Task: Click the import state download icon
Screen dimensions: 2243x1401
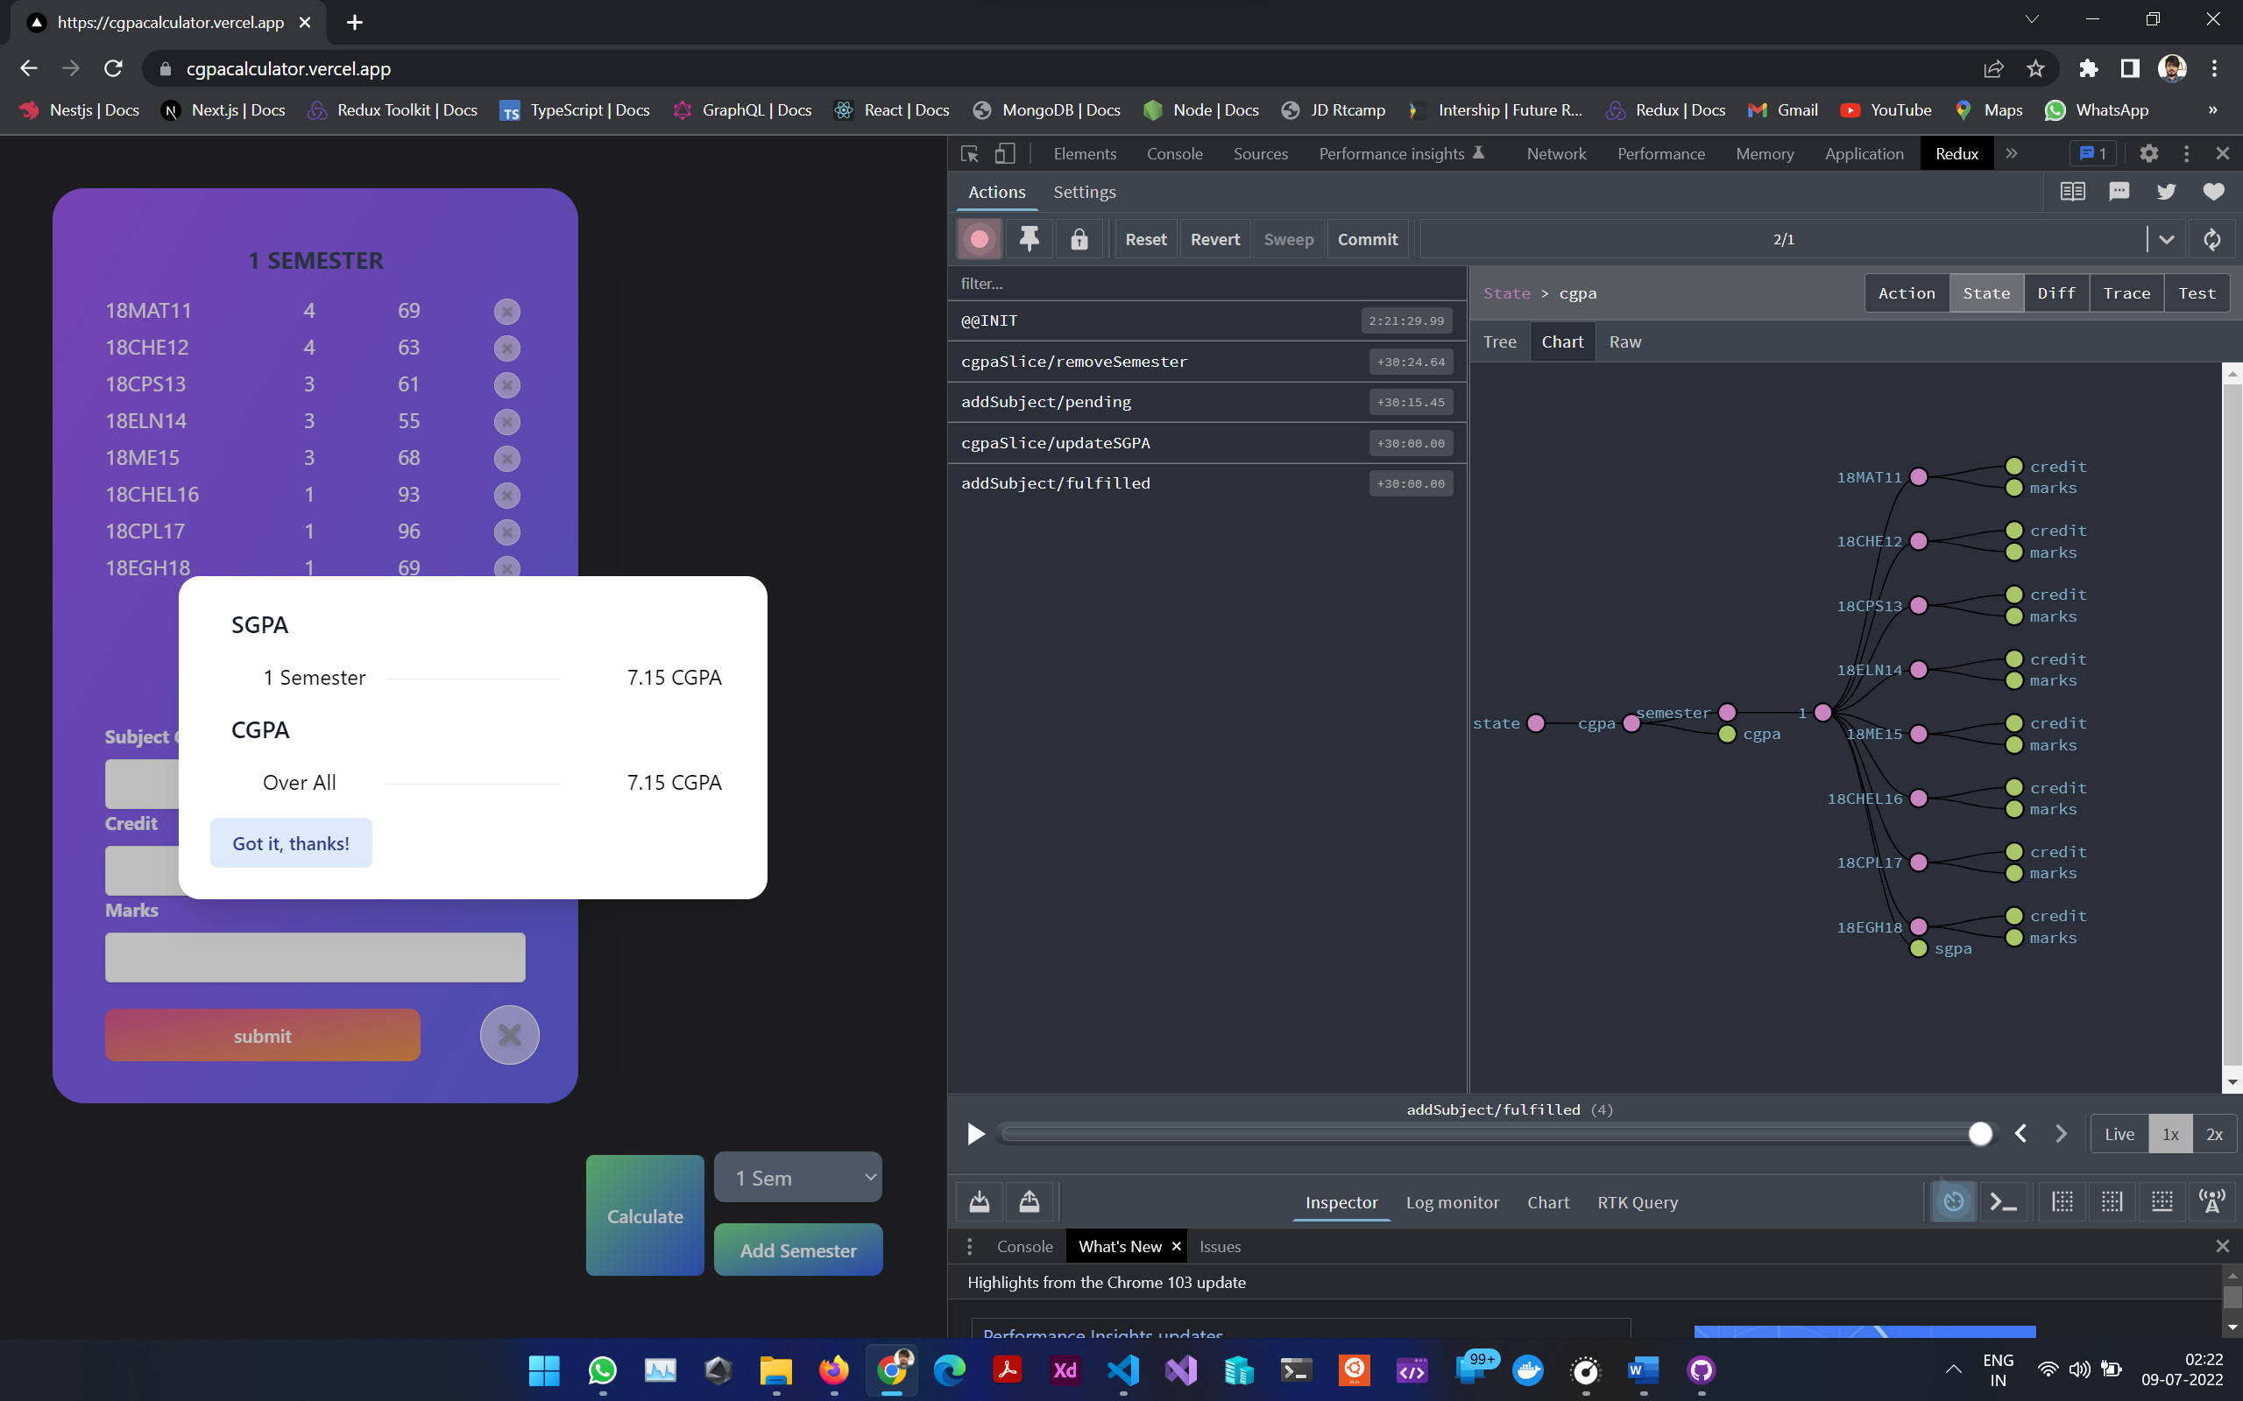Action: tap(980, 1201)
